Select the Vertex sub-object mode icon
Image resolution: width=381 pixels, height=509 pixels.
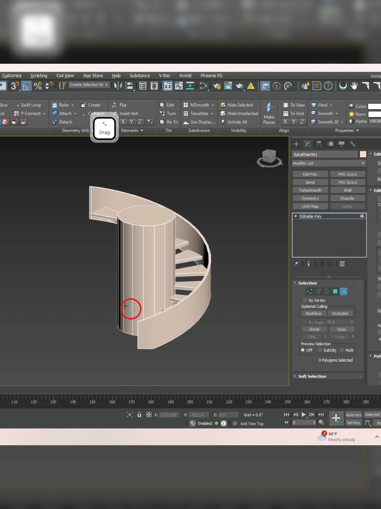[310, 291]
